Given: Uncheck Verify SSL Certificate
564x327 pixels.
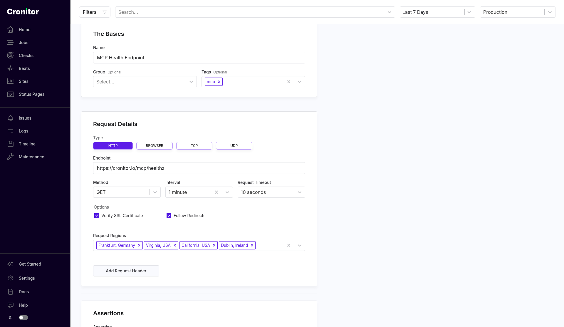Looking at the screenshot, I should pyautogui.click(x=97, y=216).
